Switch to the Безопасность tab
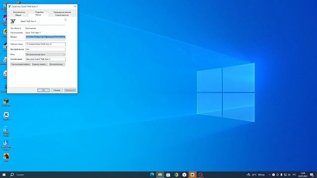 pyautogui.click(x=19, y=12)
